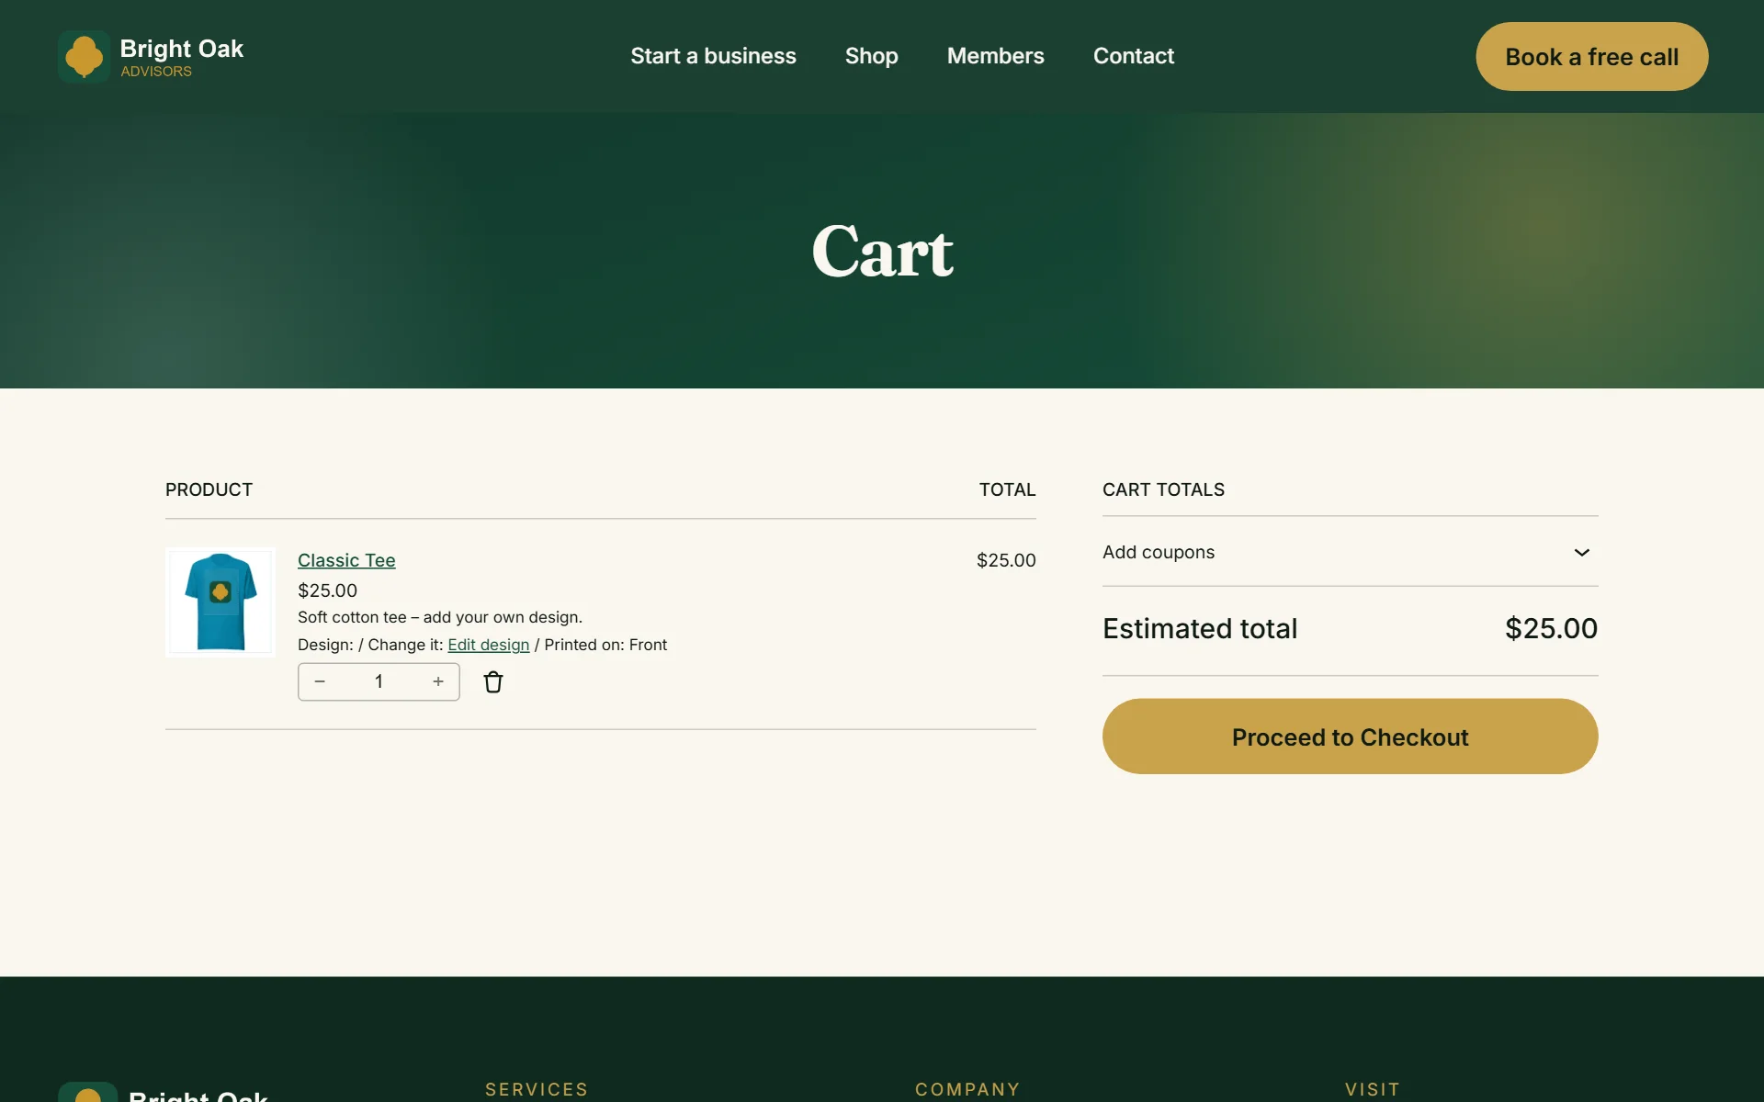Viewport: 1764px width, 1102px height.
Task: Click the Bright Oak header brand name
Action: [182, 49]
